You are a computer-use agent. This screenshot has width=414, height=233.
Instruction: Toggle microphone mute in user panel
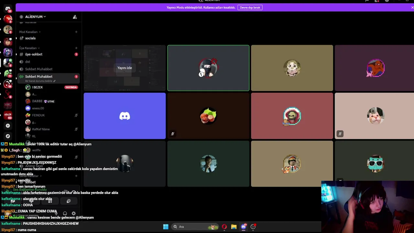click(56, 214)
